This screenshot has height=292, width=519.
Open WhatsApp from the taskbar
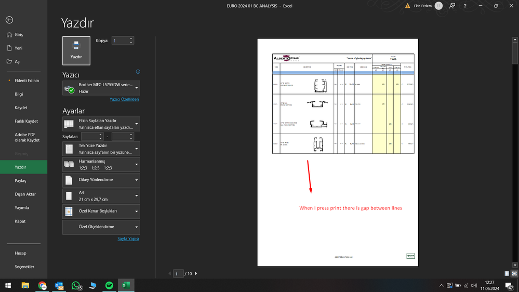click(x=76, y=285)
